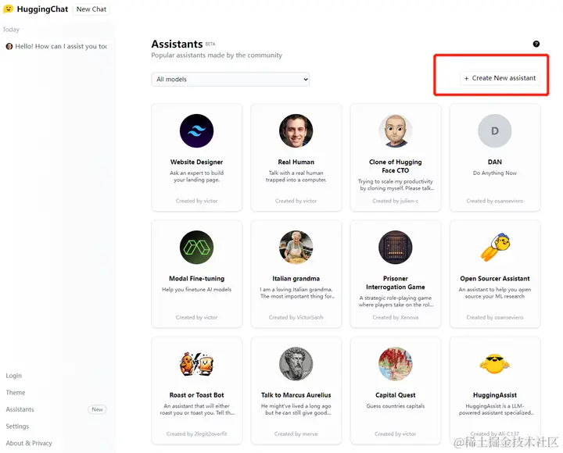Viewport: 563px width, 453px height.
Task: Select the Modal Fine-tuning title
Action: [x=197, y=279]
